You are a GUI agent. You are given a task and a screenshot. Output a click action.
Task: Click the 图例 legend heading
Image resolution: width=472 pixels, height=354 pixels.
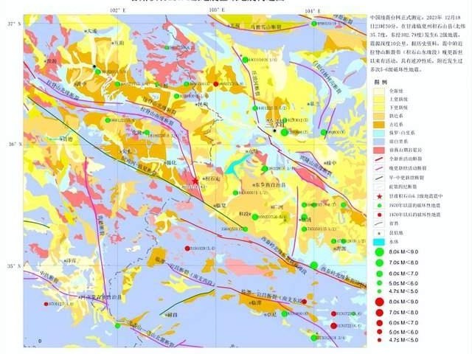383,82
